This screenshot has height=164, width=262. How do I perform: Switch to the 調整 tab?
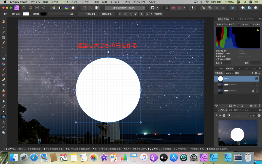pos(221,68)
